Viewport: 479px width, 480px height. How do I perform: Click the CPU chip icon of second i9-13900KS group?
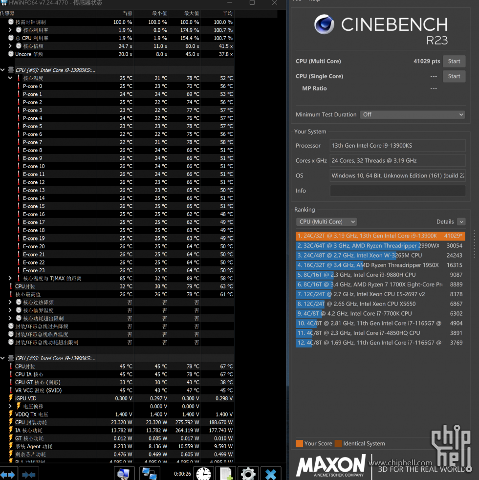click(11, 358)
